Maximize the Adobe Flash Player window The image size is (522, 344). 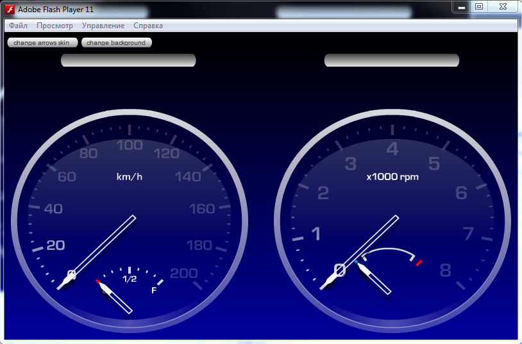[x=479, y=6]
